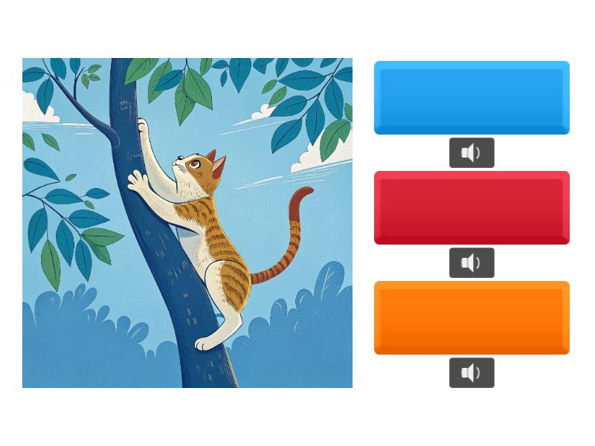Play audio for the orange answer
595x446 pixels.
click(x=472, y=373)
